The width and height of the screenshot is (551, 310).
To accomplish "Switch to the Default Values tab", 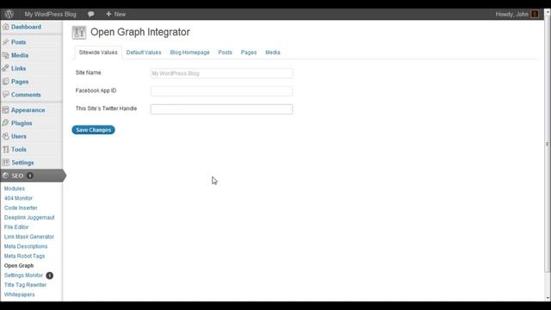I will pos(144,53).
